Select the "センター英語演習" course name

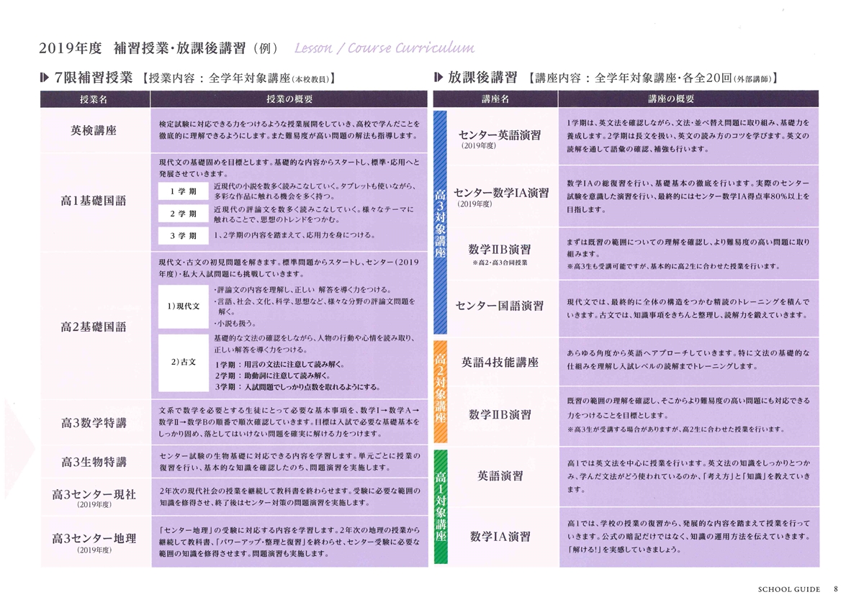(500, 135)
